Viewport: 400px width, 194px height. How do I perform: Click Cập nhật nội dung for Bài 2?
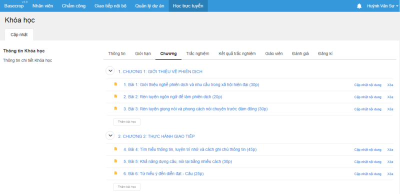point(368,97)
